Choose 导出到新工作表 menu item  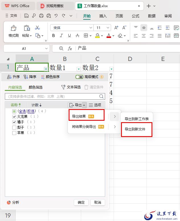[137, 119]
